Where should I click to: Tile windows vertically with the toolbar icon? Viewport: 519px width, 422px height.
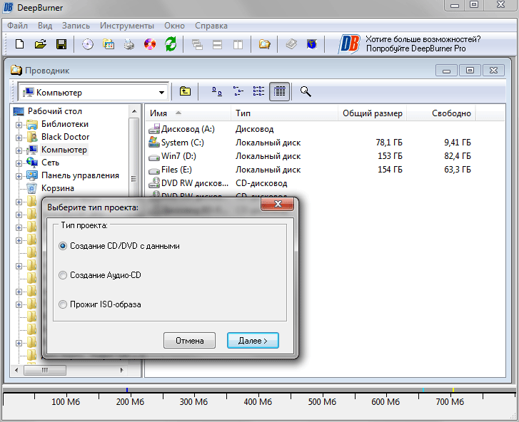click(238, 44)
